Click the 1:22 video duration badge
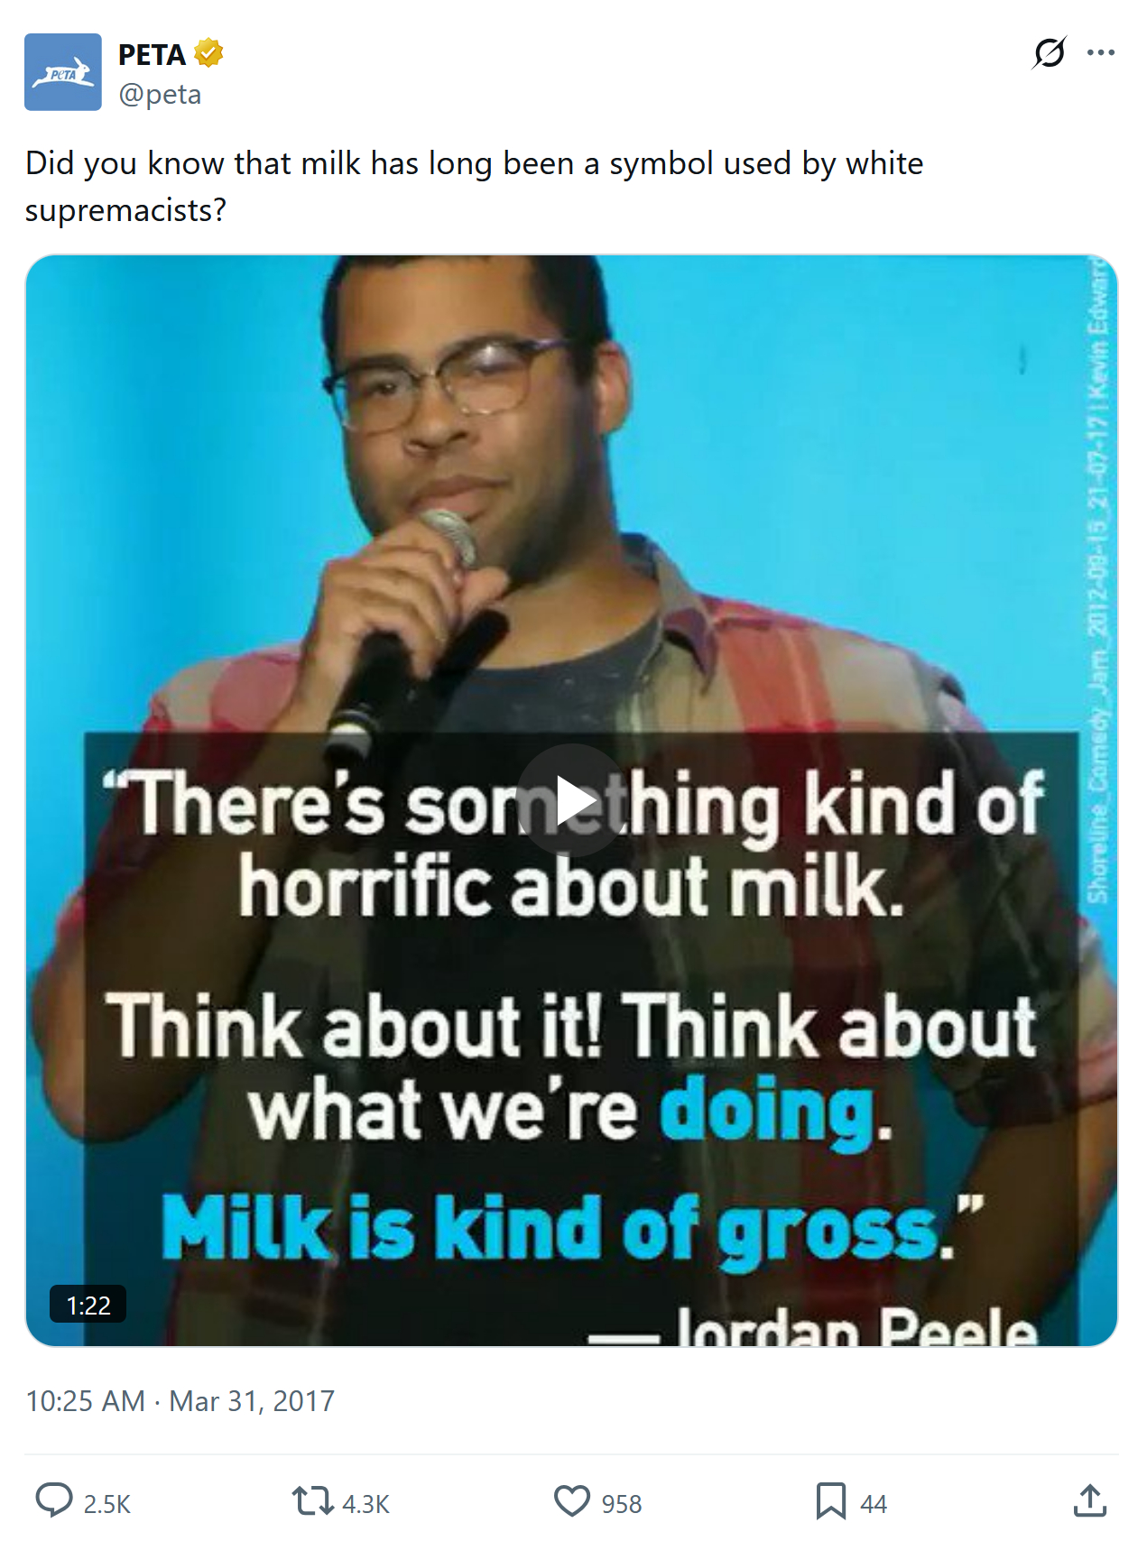 click(88, 1305)
